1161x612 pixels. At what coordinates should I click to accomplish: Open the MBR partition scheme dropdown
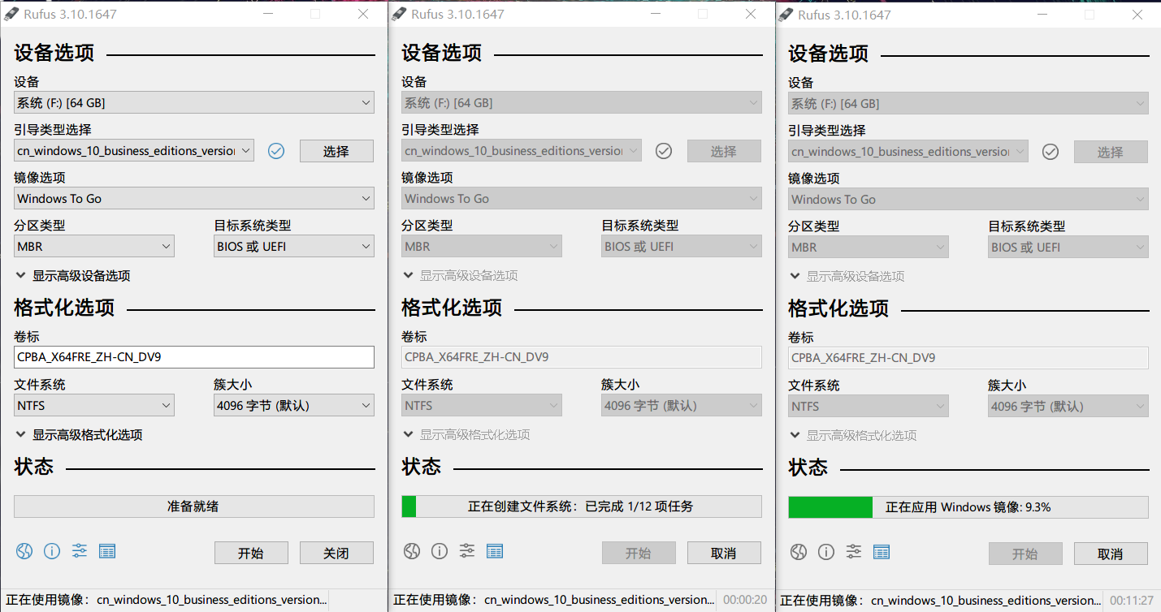(93, 246)
